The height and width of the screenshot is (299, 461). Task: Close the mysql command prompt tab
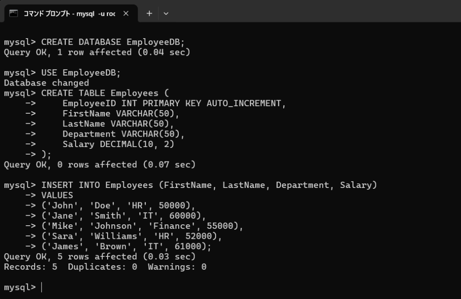coord(126,13)
